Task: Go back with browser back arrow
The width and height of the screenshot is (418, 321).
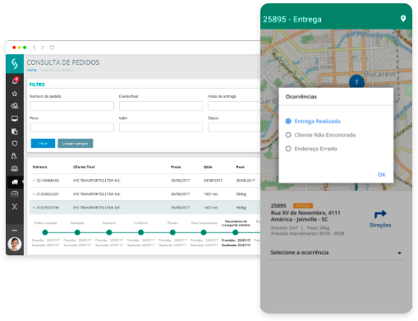Action: coord(34,48)
